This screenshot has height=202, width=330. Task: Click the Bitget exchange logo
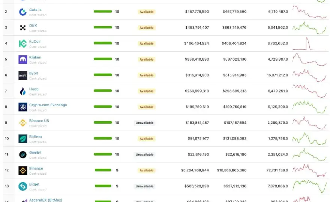click(23, 186)
